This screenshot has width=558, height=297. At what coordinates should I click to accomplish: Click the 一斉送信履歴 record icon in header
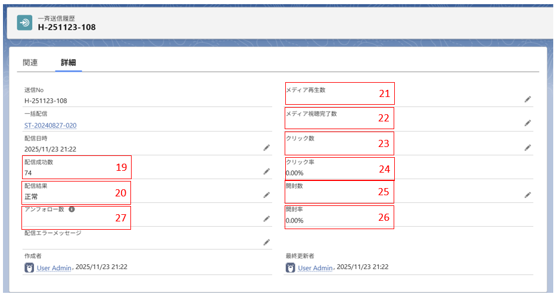tap(24, 22)
